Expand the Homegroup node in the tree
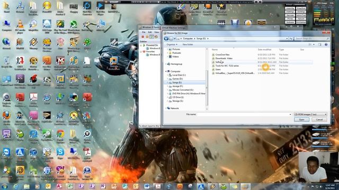339x190 pixels. click(166, 64)
